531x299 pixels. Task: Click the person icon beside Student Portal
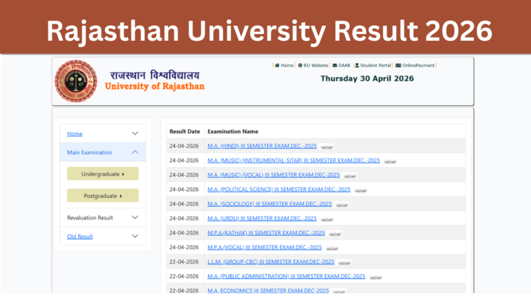pyautogui.click(x=357, y=66)
